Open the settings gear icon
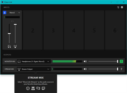Viewport: 127px width, 93px height. [x=122, y=7]
